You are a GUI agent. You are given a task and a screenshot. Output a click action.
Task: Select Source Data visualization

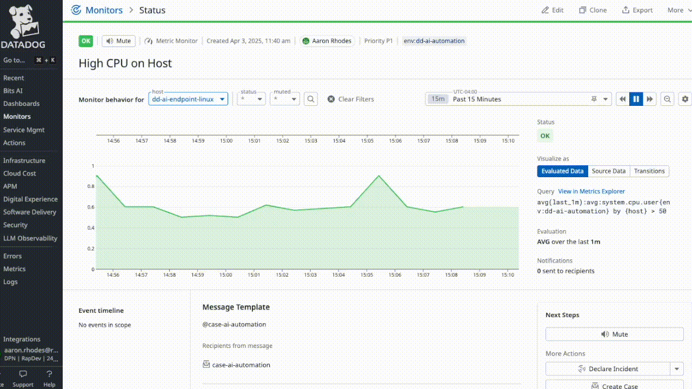(609, 171)
